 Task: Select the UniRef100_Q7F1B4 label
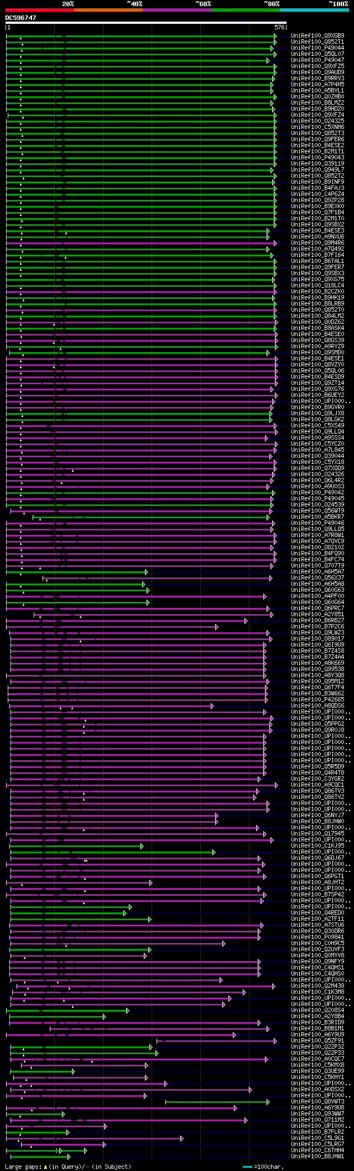tap(317, 213)
